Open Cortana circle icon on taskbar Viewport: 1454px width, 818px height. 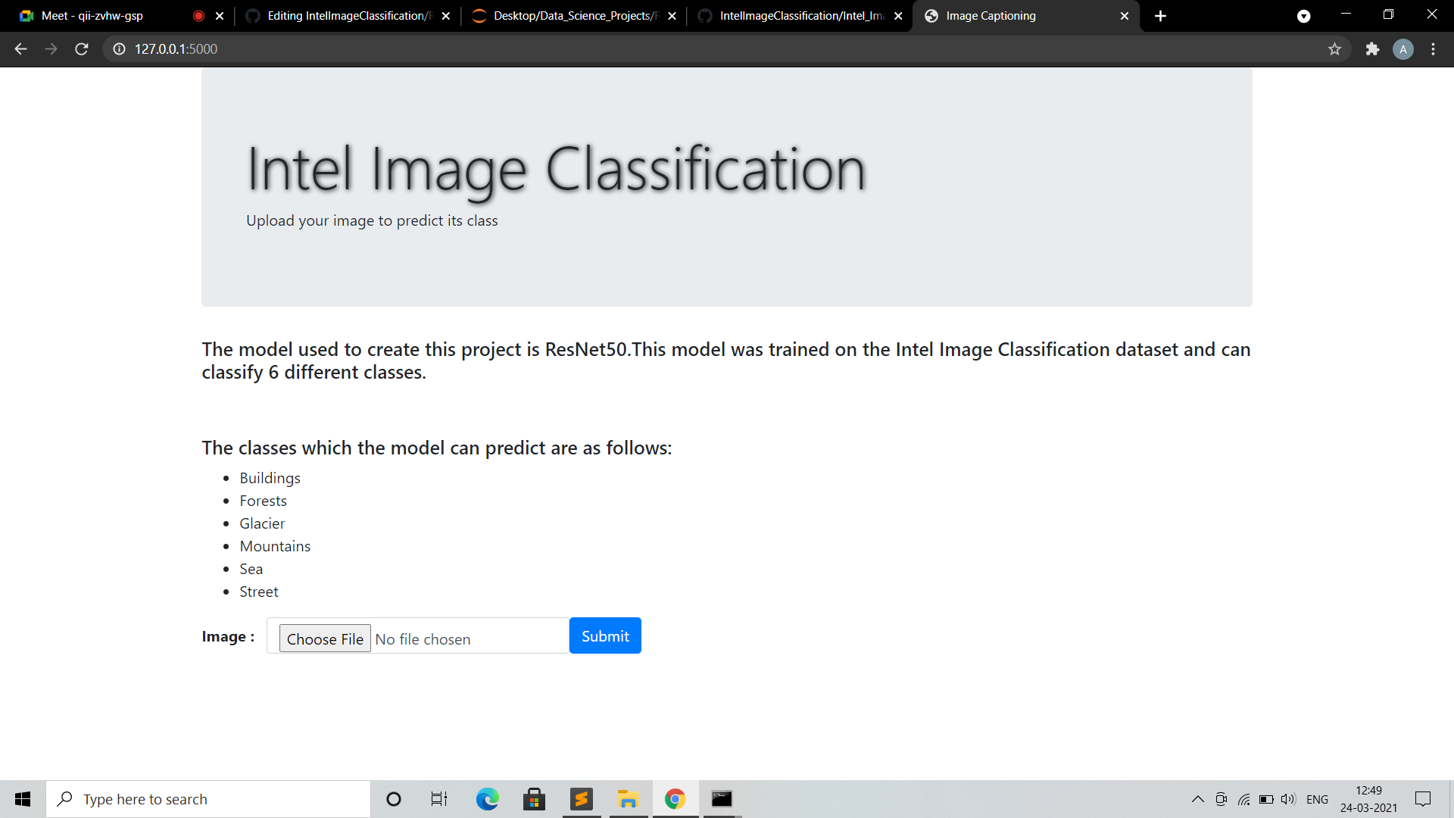393,799
